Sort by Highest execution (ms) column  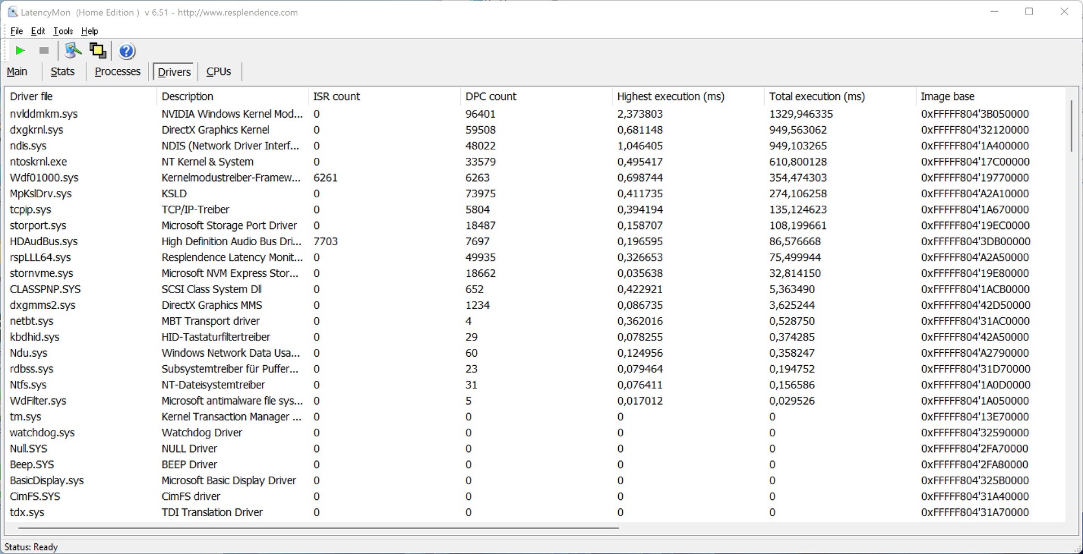point(671,96)
